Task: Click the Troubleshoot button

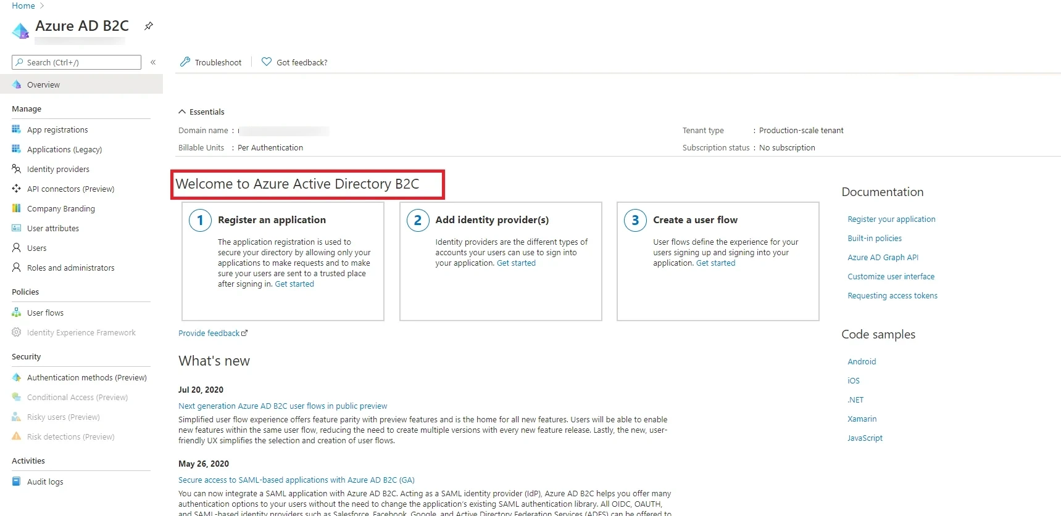Action: (210, 62)
